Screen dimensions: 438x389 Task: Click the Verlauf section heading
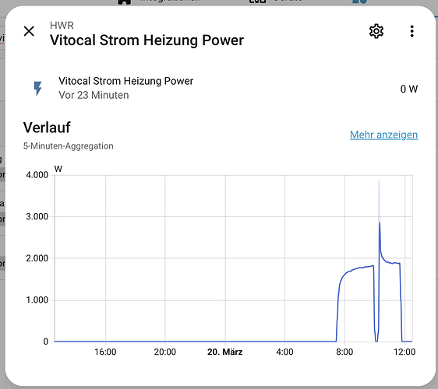pyautogui.click(x=47, y=128)
